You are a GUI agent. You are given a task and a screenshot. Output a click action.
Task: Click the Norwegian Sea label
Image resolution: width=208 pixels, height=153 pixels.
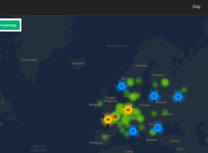[x=117, y=46]
